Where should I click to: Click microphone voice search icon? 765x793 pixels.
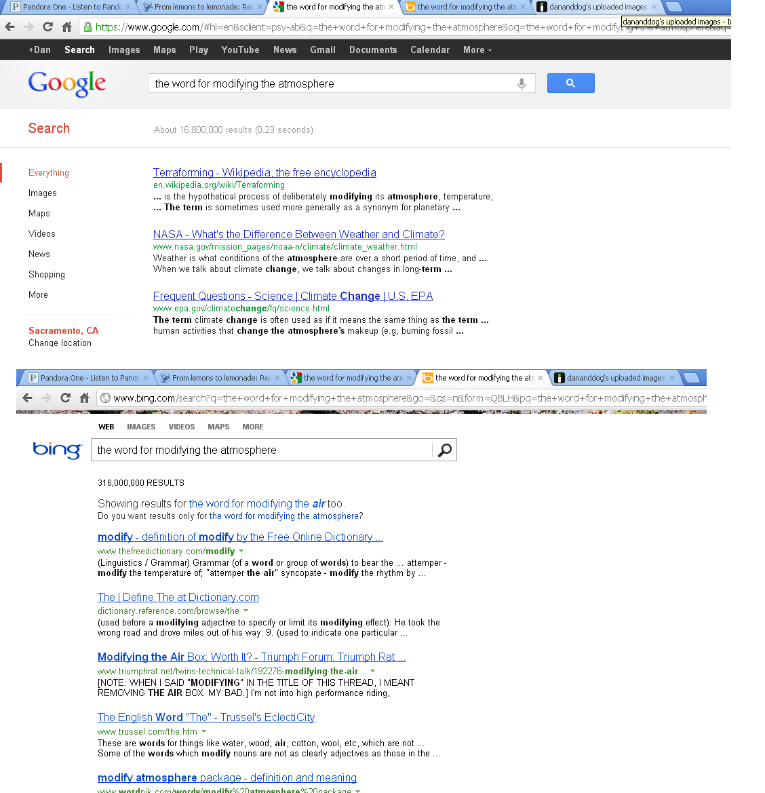(522, 83)
